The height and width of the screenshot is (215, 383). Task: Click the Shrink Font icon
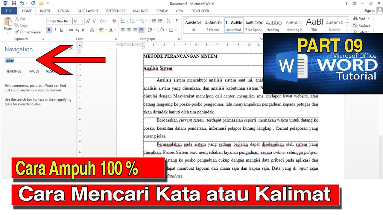pyautogui.click(x=94, y=21)
